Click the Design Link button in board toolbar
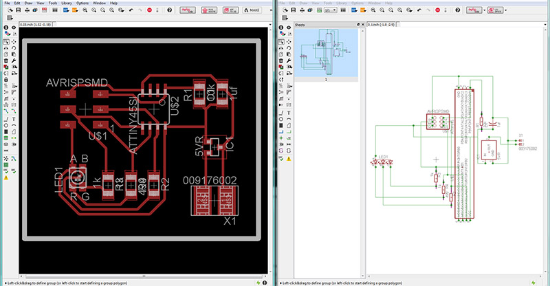 [188, 10]
